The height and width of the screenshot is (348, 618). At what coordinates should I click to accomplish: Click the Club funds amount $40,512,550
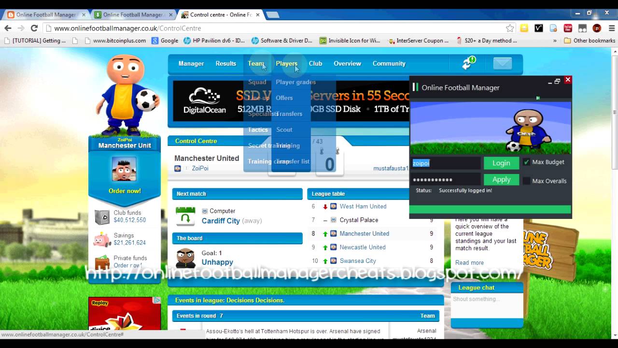tap(129, 220)
